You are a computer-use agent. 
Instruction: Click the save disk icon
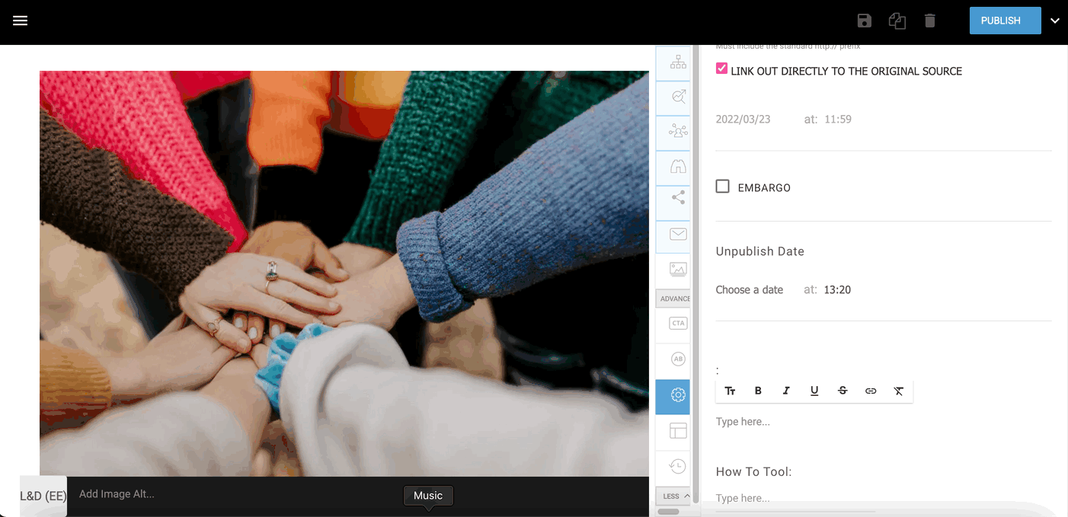pyautogui.click(x=864, y=21)
